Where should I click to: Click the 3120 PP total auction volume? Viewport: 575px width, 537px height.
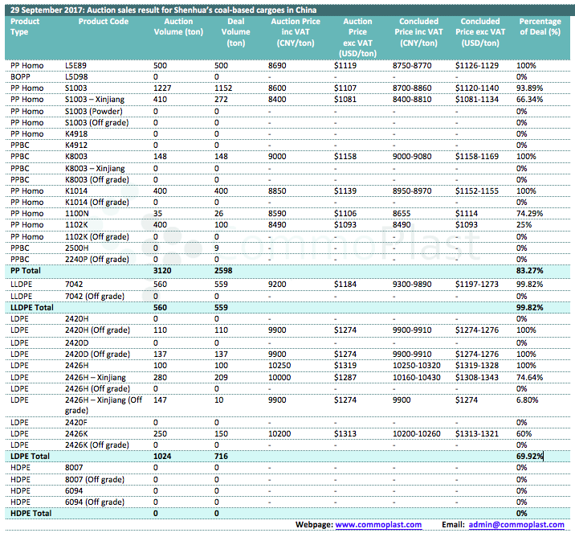pyautogui.click(x=162, y=273)
